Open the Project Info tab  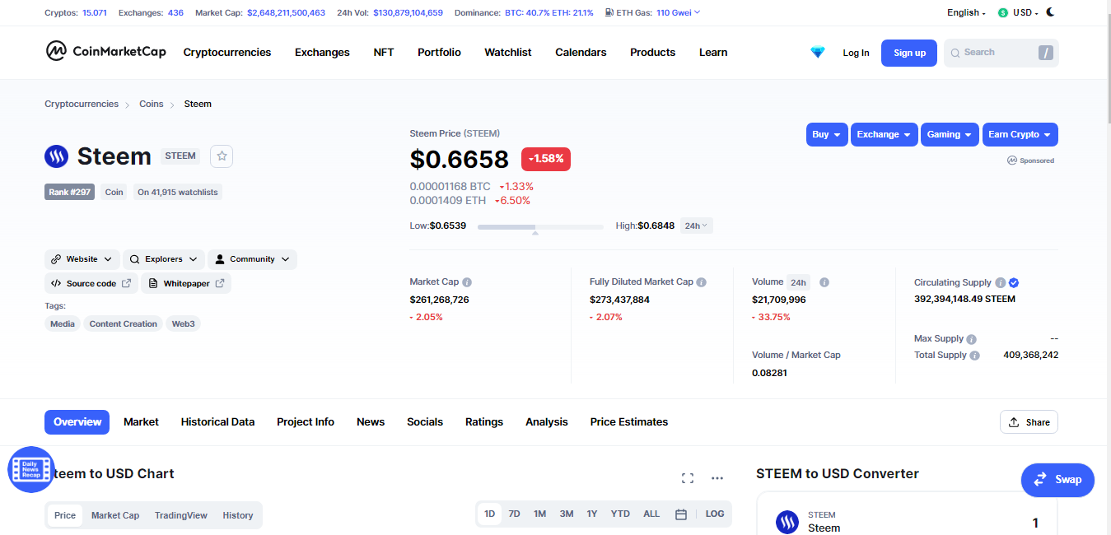[306, 421]
